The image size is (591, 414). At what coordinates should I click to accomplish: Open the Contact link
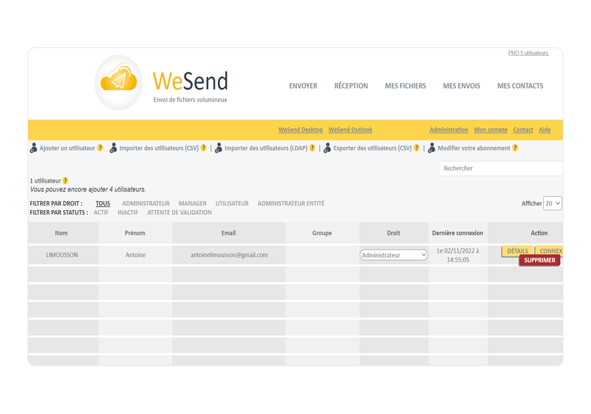coord(523,129)
